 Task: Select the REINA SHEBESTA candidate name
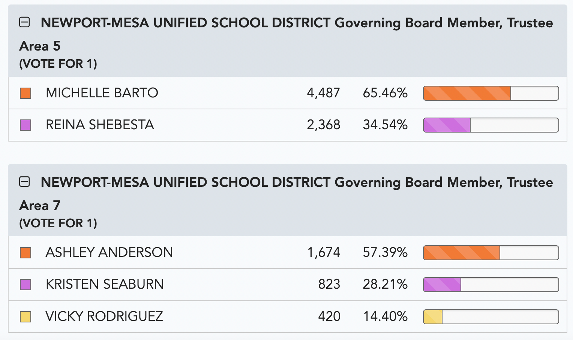click(x=100, y=125)
